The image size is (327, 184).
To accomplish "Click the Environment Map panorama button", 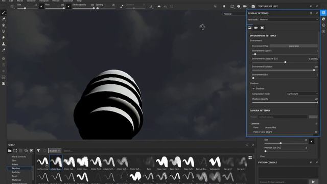I will click(x=294, y=46).
